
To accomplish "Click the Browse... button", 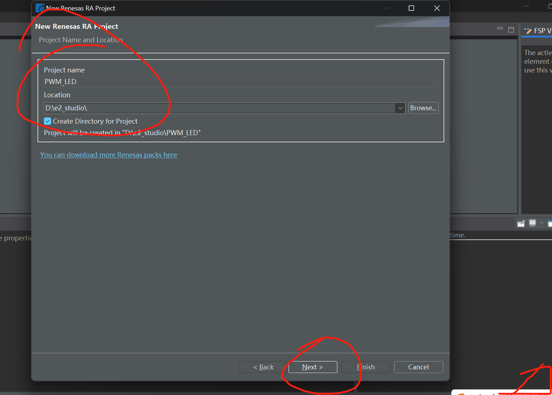I will 423,108.
